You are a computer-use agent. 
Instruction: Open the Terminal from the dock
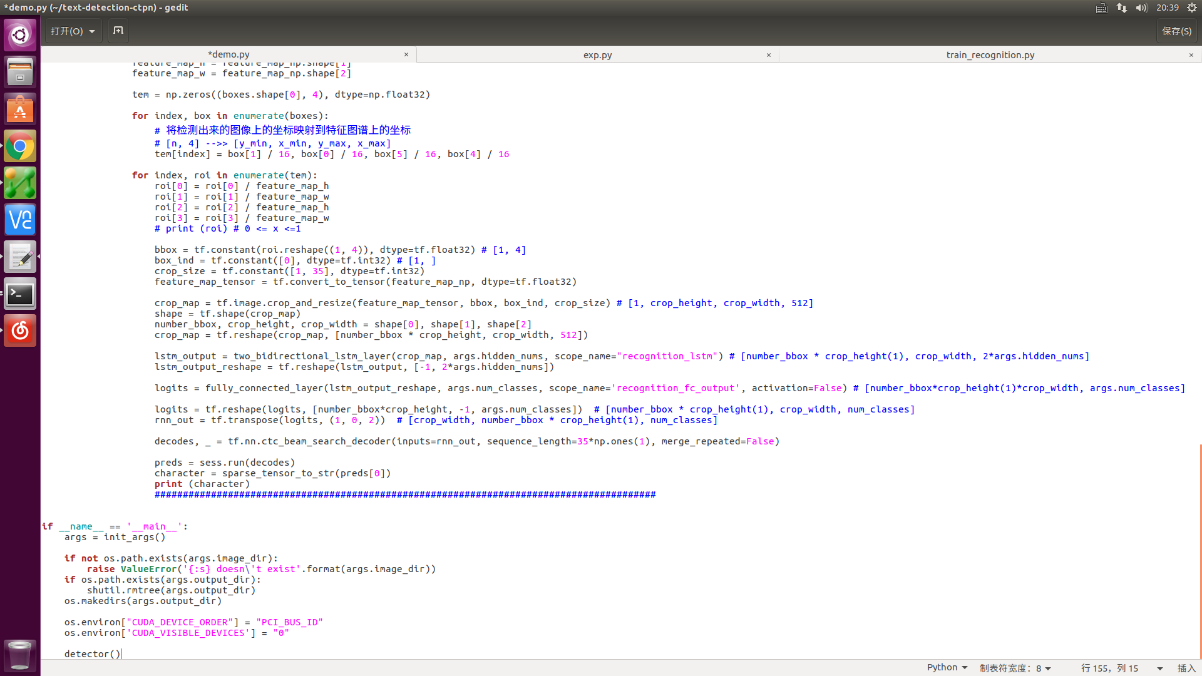[20, 294]
